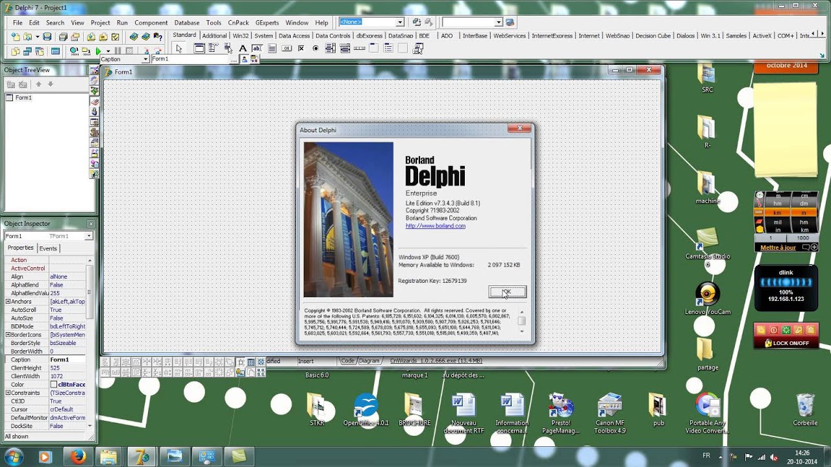Open the CnPack menu
This screenshot has height=467, width=831.
tap(238, 23)
